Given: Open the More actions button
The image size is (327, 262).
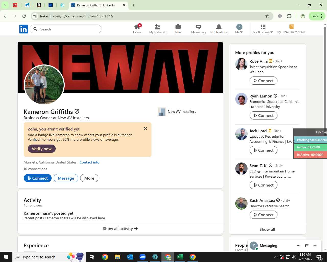Looking at the screenshot, I should 89,178.
